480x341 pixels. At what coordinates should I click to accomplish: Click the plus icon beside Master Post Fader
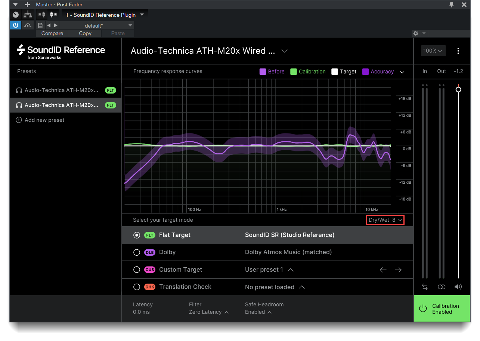click(27, 4)
